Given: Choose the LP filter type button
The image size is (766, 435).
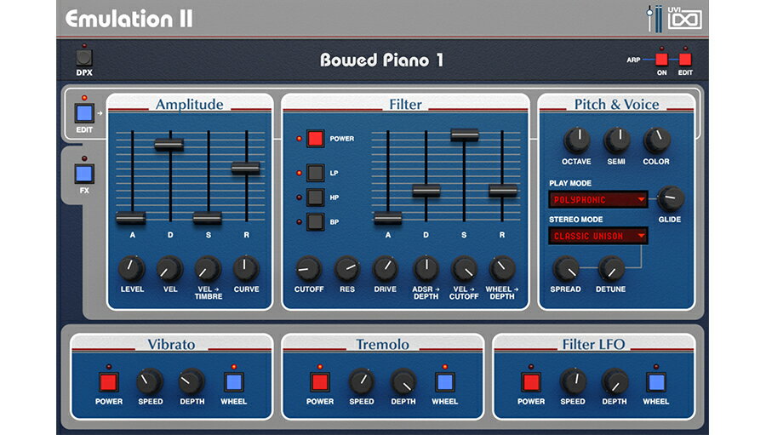Looking at the screenshot, I should point(316,173).
